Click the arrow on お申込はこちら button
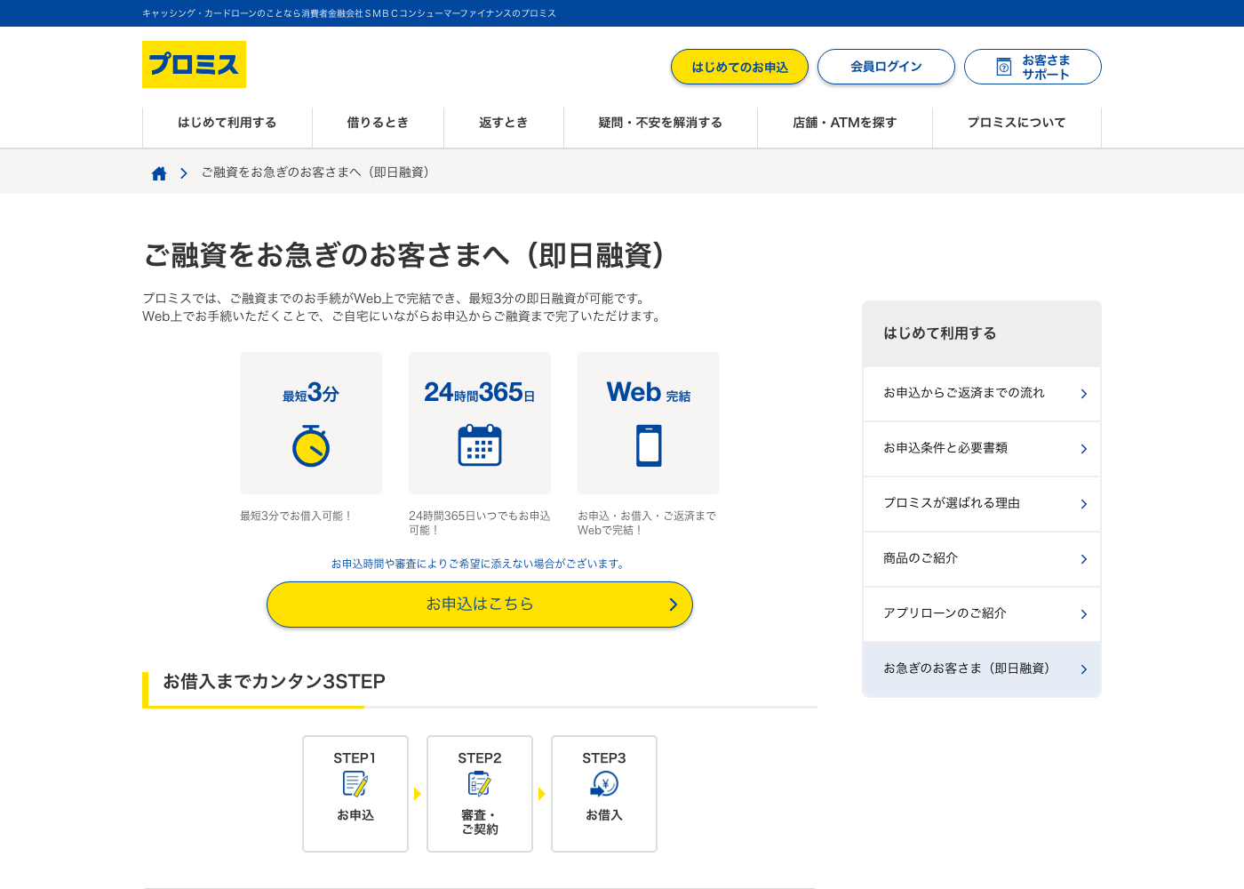 click(673, 605)
